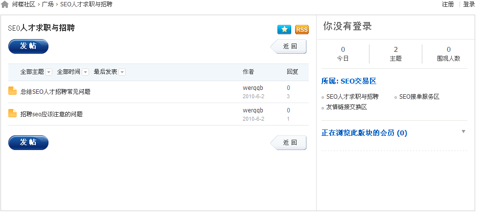
Task: Click view count 3 in first row
Action: (x=288, y=97)
